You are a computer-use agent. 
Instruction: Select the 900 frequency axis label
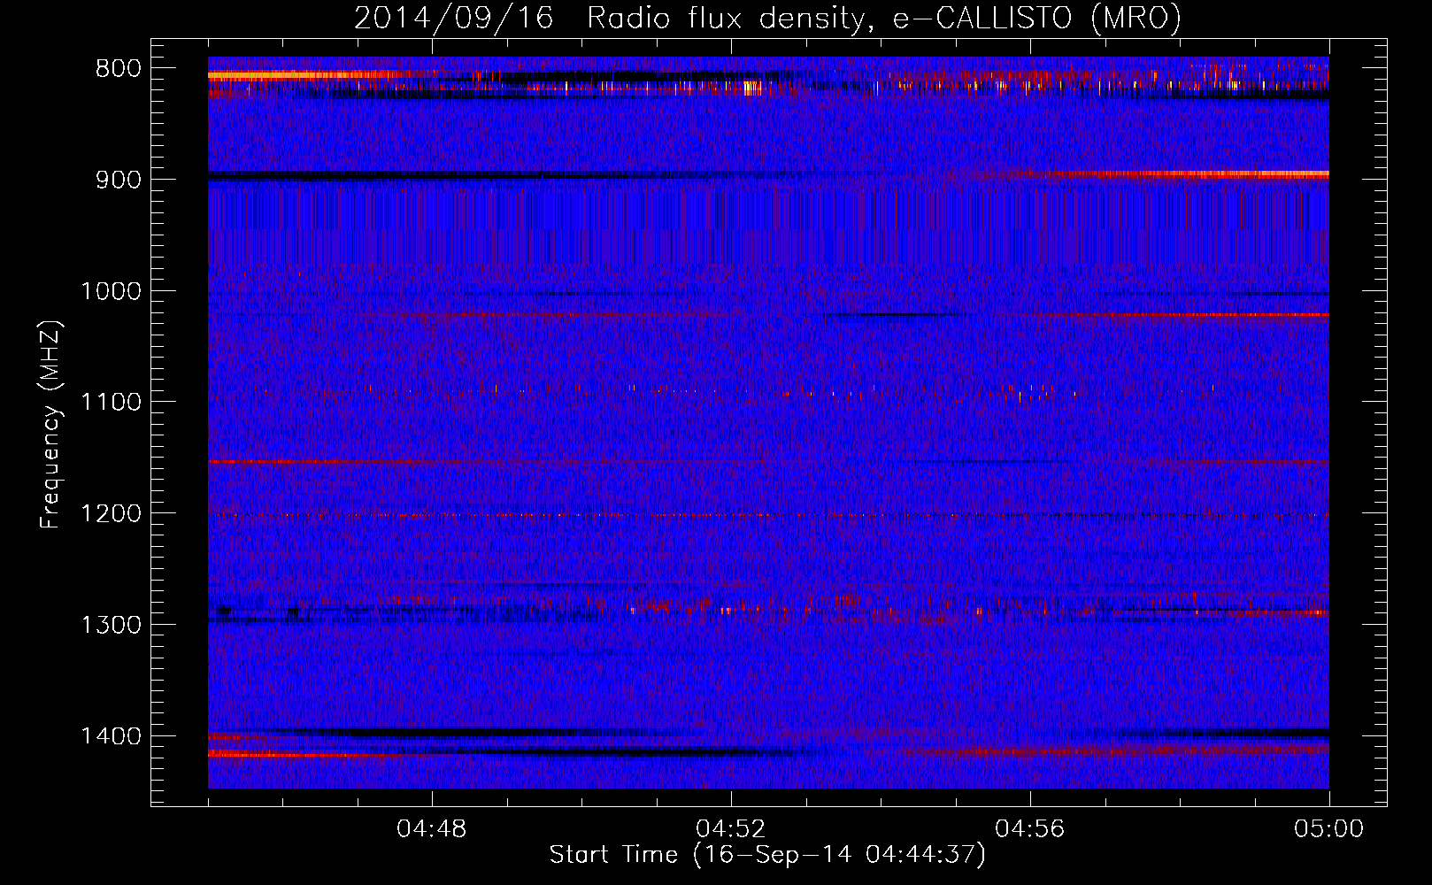(x=119, y=180)
